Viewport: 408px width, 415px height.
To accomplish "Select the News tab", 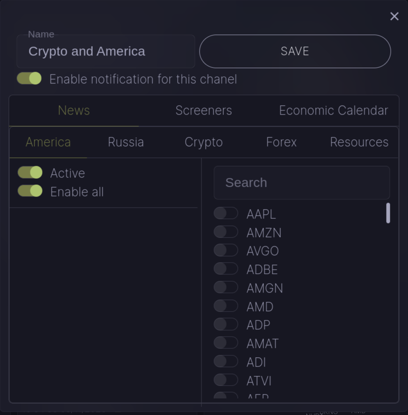I will (74, 110).
